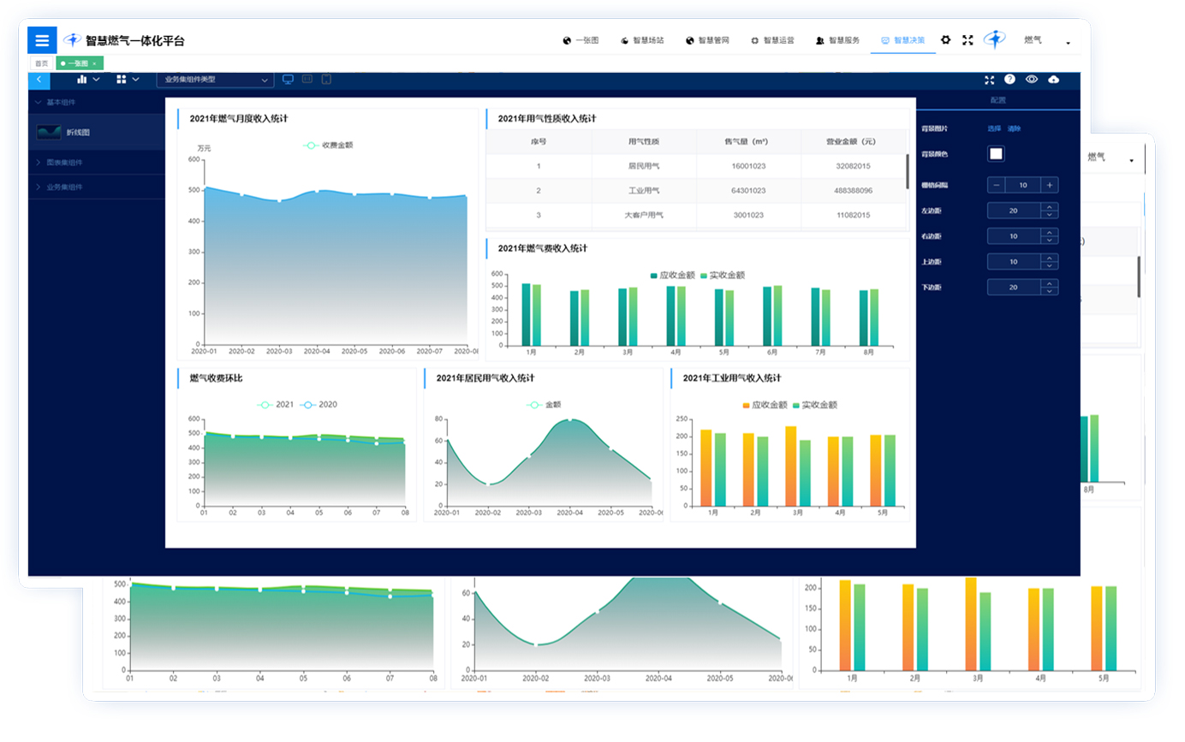Close the 一张图 tab
The image size is (1185, 742).
pyautogui.click(x=95, y=63)
